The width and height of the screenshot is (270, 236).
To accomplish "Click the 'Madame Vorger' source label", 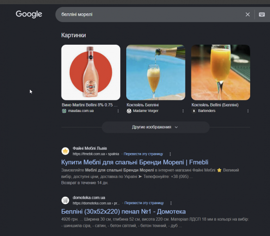I will pyautogui.click(x=146, y=111).
